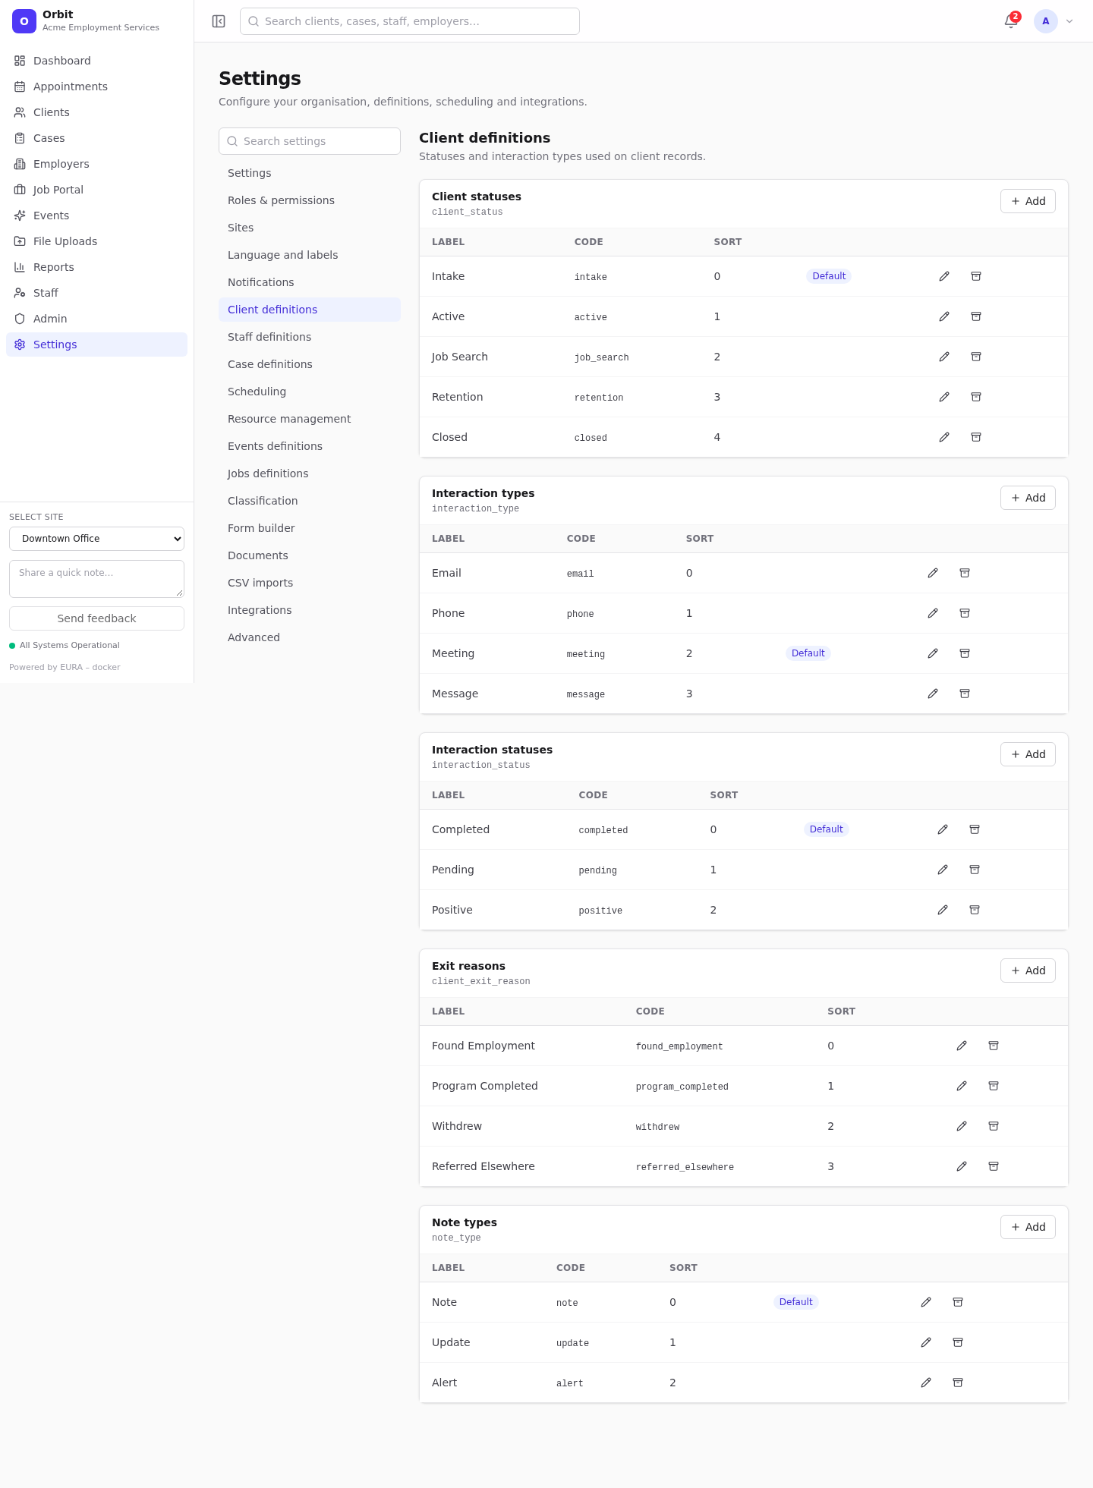Edit the Alert note type
Screen dimensions: 1093x1488
[926, 1383]
